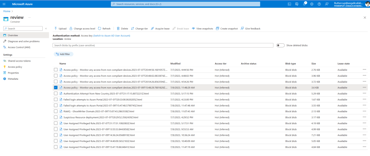
Task: Click Switch to Azure AD User Account link
Action: tap(111, 35)
